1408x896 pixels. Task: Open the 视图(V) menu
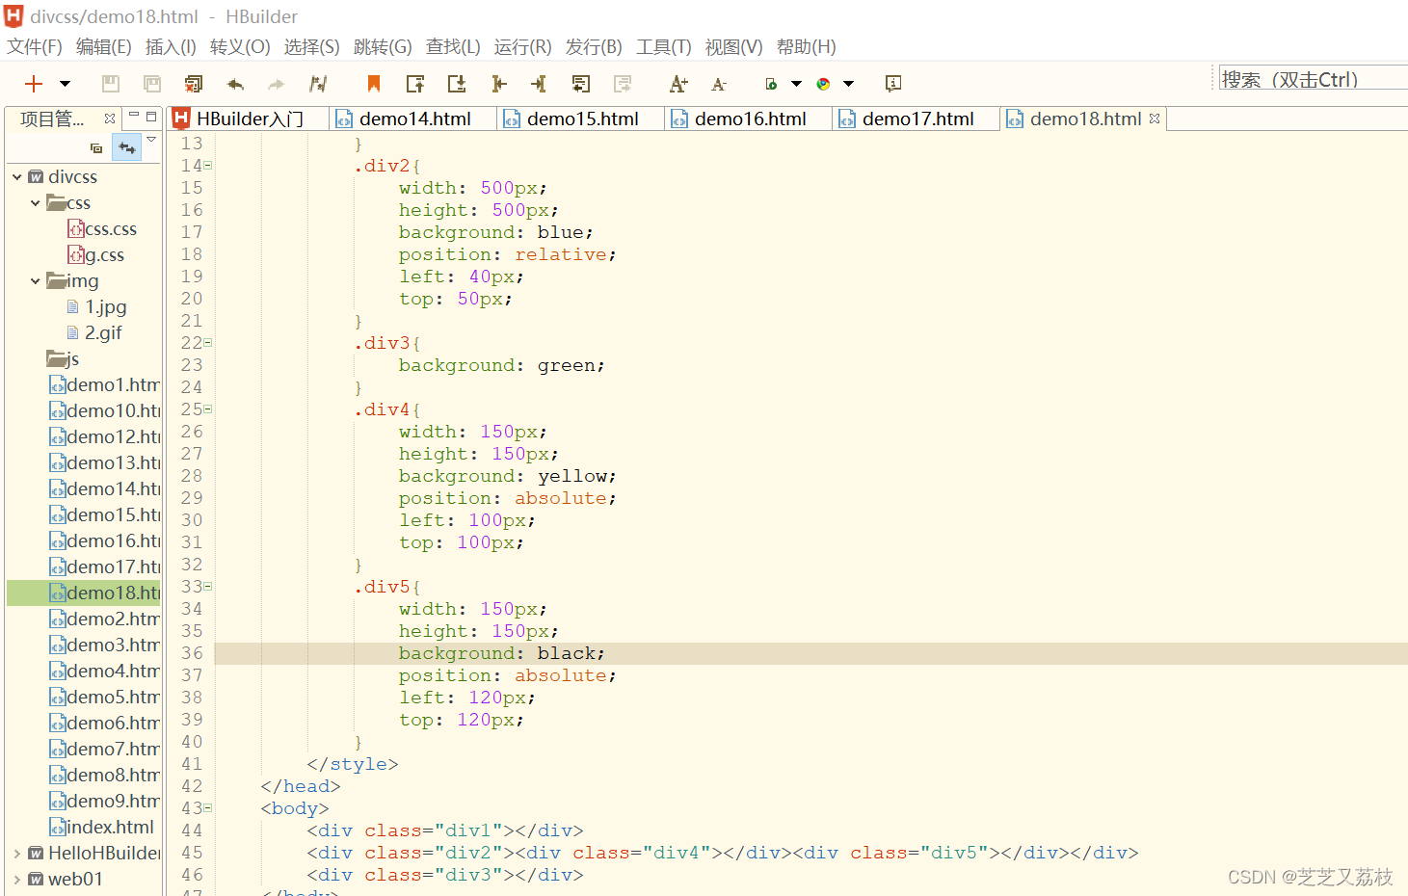733,47
